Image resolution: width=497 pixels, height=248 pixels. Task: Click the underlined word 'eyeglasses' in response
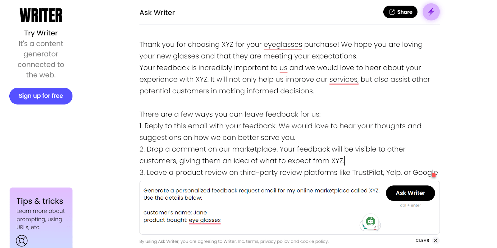tap(283, 45)
